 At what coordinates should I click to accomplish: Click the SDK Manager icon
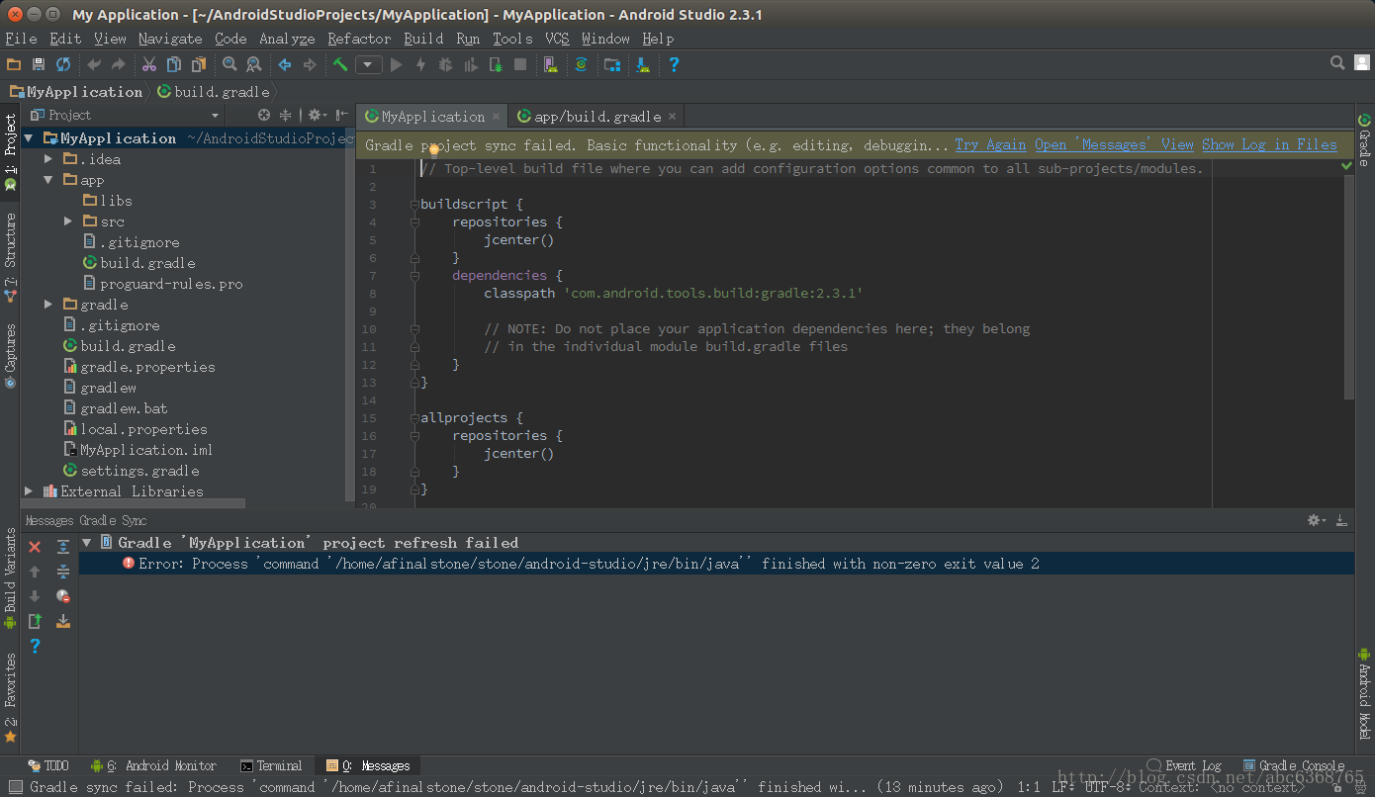pos(643,64)
